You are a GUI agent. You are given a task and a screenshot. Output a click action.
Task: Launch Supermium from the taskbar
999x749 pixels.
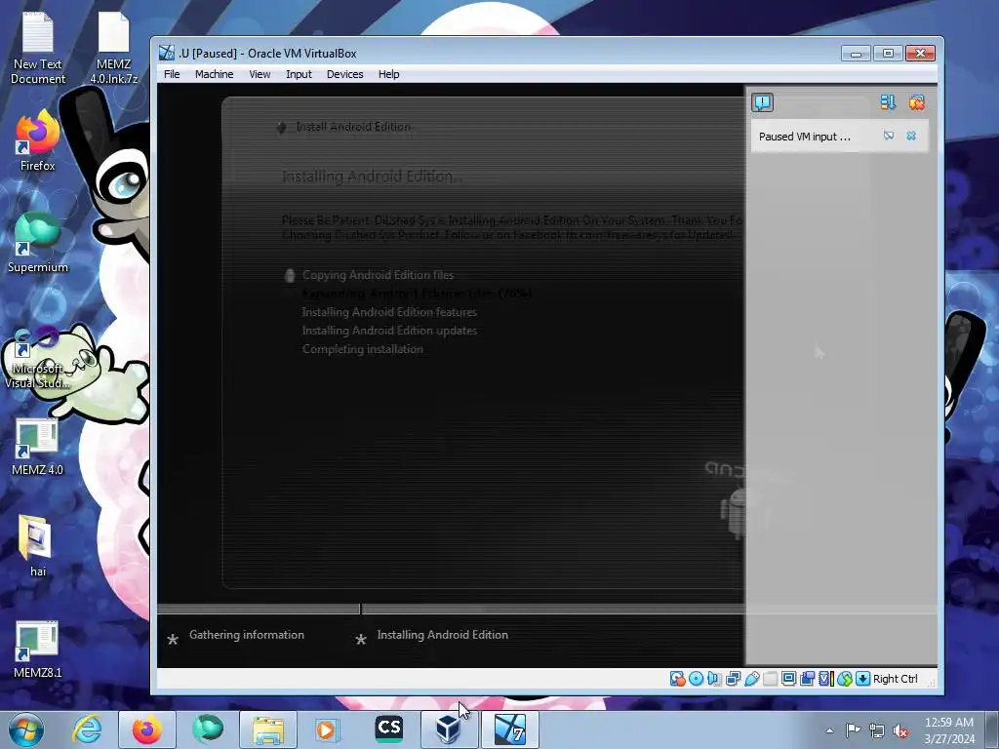click(208, 729)
